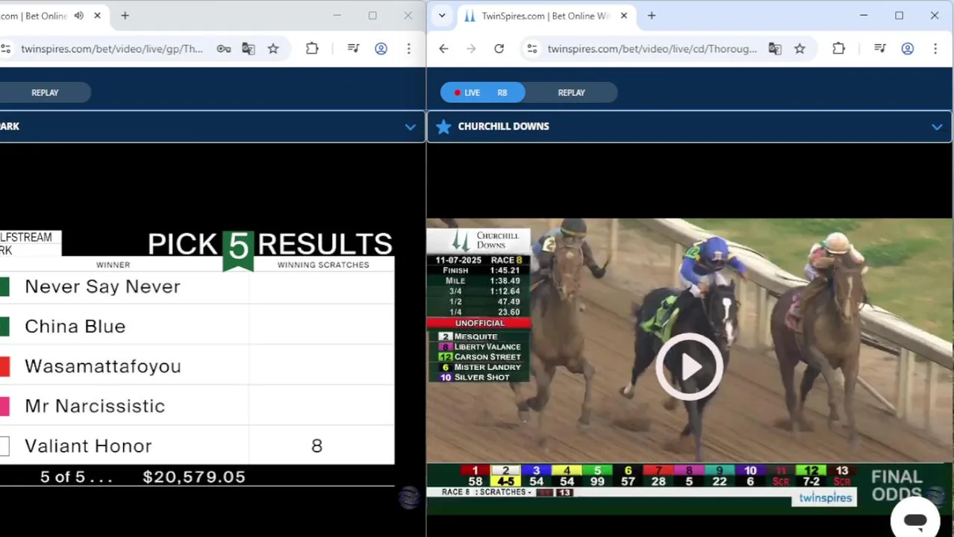The height and width of the screenshot is (537, 954).
Task: Close the tab in left window
Action: 97,16
